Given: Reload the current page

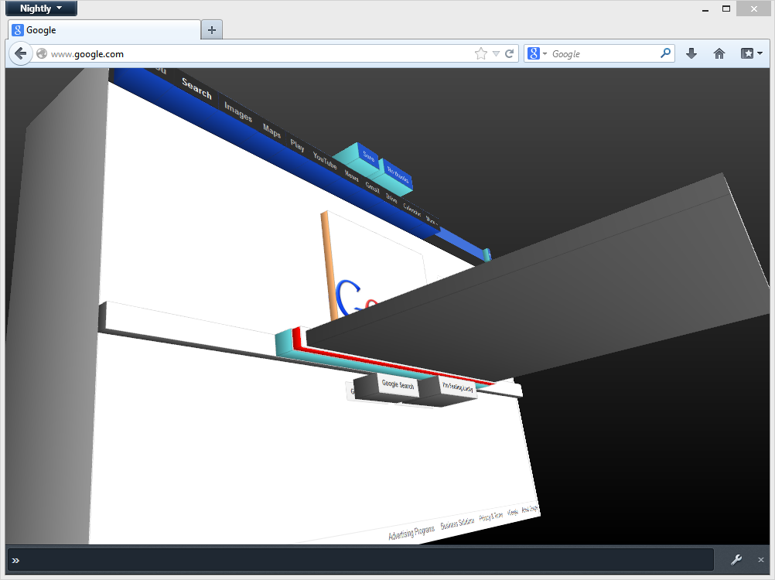Looking at the screenshot, I should point(510,53).
